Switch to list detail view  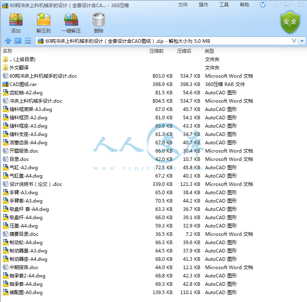coord(28,41)
